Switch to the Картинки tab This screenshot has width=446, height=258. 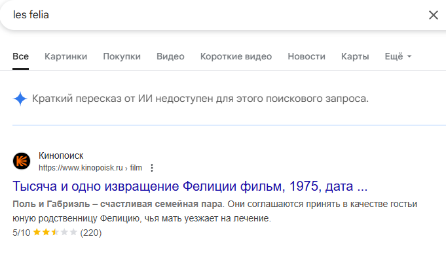tap(65, 56)
